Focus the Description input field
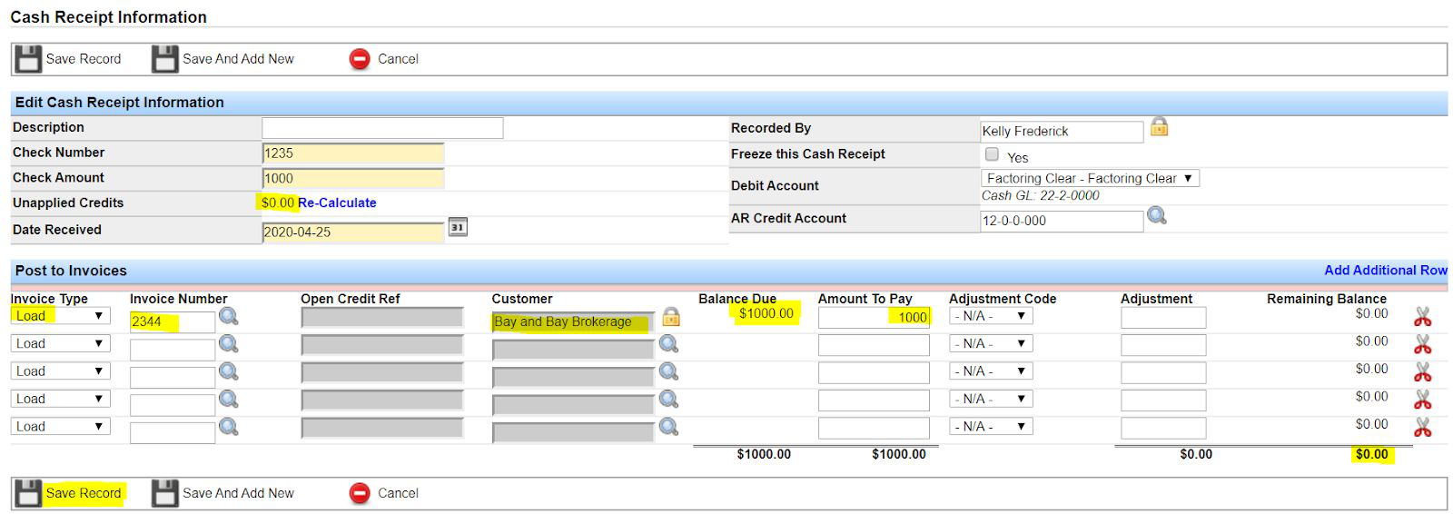Viewport: 1453px width, 514px height. (382, 128)
